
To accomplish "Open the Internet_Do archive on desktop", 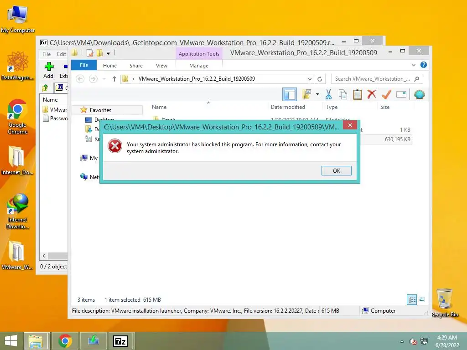I will tap(17, 160).
